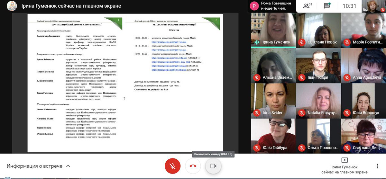Turn off the camera using the camera button
The width and height of the screenshot is (386, 179).
pyautogui.click(x=213, y=166)
